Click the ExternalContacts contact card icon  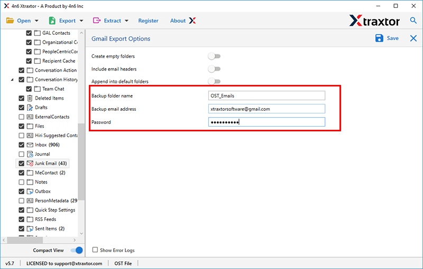[x=30, y=117]
